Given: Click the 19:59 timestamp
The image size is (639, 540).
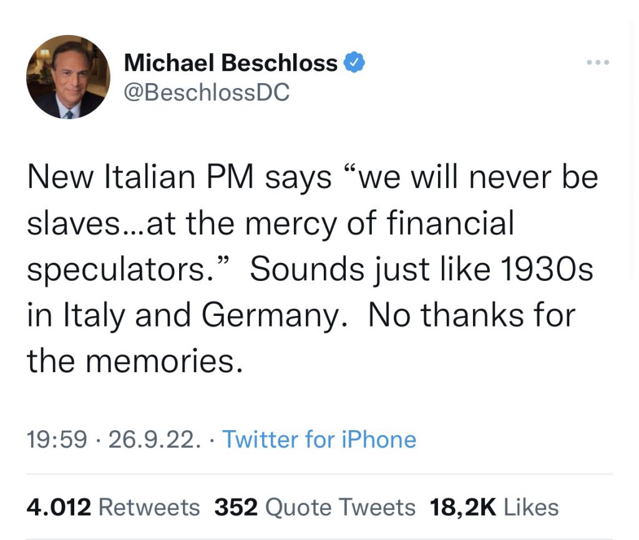Looking at the screenshot, I should 56,439.
